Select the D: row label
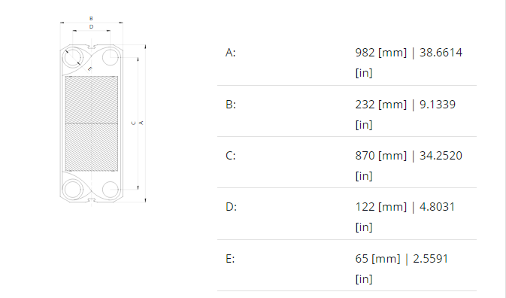Screen dimensions: 506x298 pos(231,207)
